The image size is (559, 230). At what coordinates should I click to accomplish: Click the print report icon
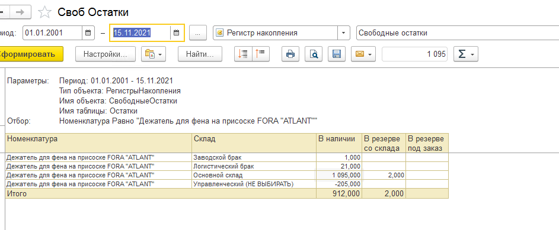point(290,54)
